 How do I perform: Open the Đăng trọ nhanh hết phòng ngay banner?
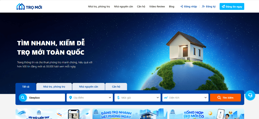tap(130, 114)
